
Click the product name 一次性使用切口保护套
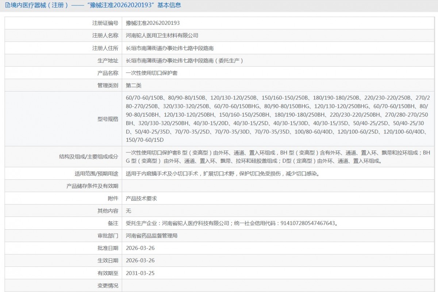click(x=151, y=73)
